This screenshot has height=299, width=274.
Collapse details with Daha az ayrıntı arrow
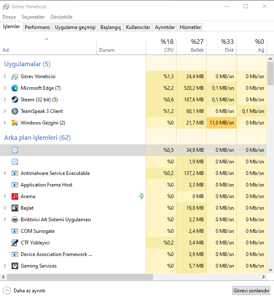tap(7, 290)
